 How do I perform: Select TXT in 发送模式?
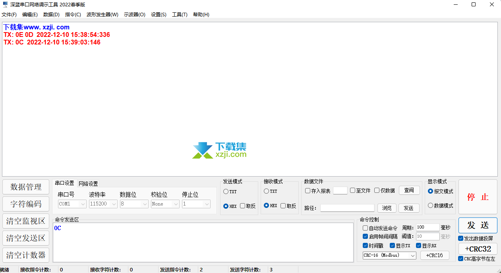pyautogui.click(x=230, y=192)
